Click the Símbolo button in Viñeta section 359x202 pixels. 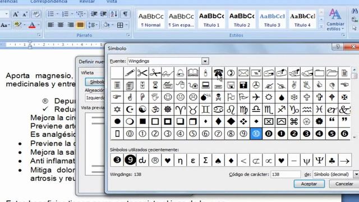(95, 82)
